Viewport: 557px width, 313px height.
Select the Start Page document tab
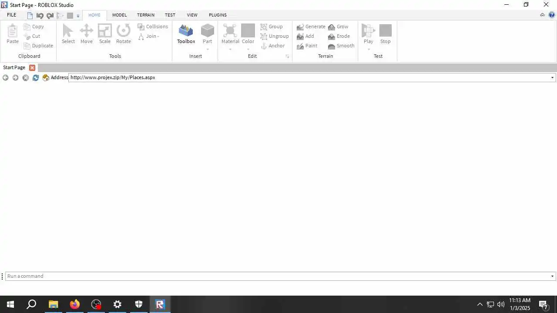tap(14, 67)
